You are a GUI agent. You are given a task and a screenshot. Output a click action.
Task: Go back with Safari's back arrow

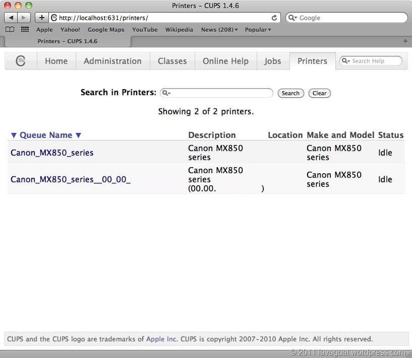click(11, 18)
